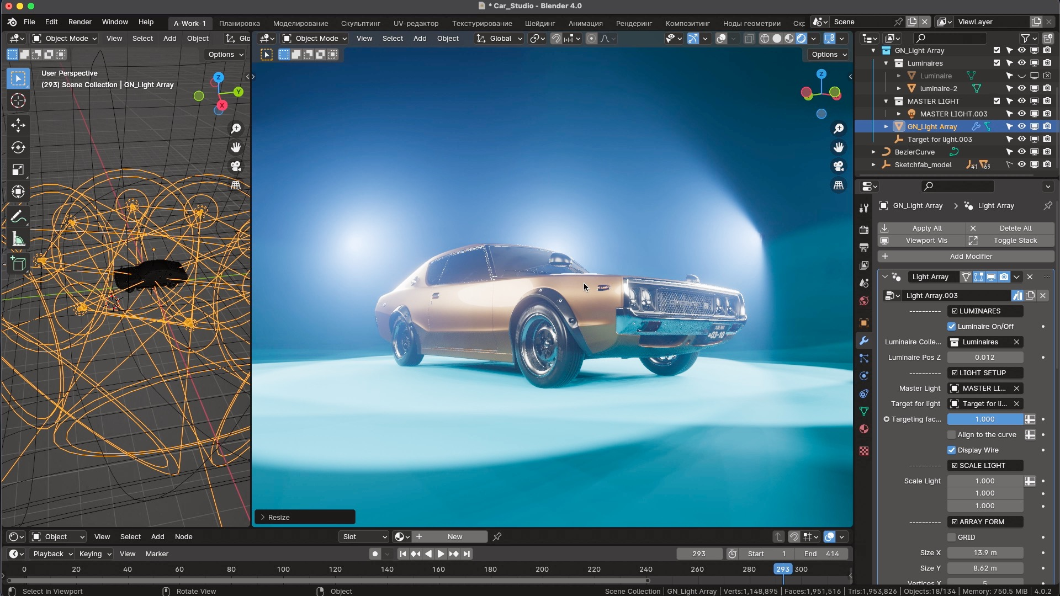Toggle the Luminaire On/Off checkbox

pyautogui.click(x=951, y=326)
